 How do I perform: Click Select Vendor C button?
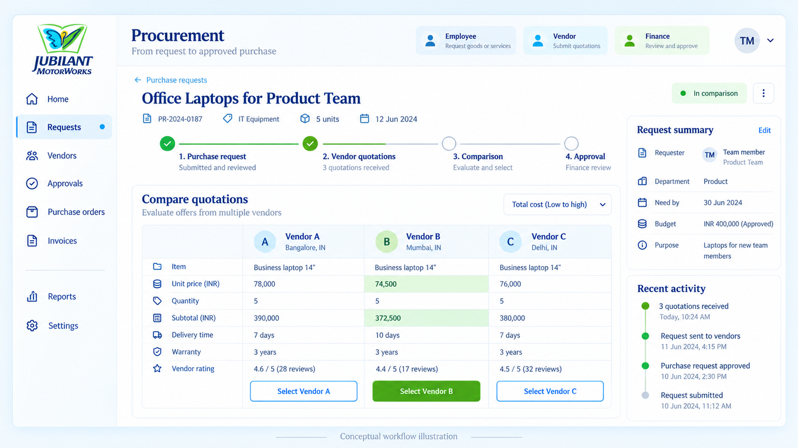click(550, 391)
